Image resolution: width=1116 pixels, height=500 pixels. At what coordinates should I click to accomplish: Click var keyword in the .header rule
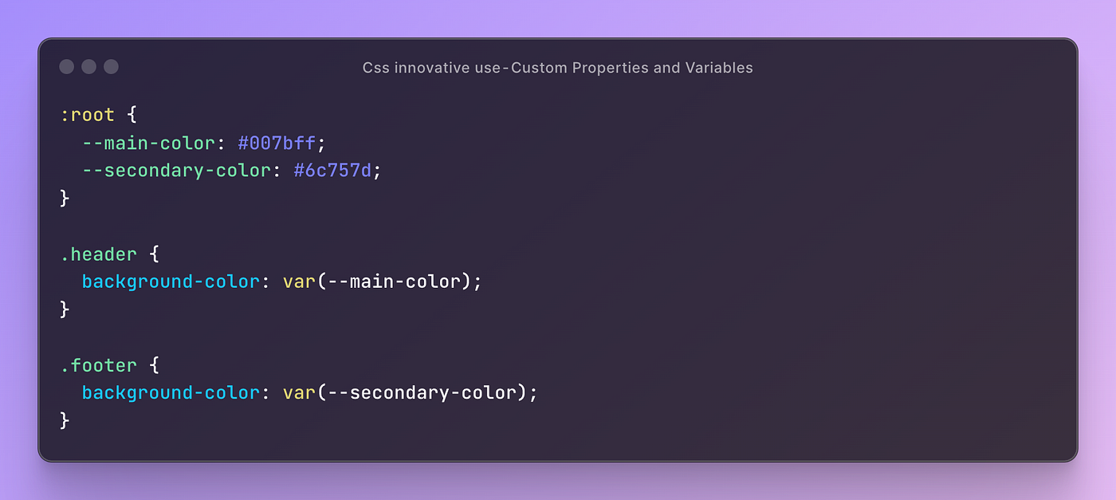[x=299, y=281]
